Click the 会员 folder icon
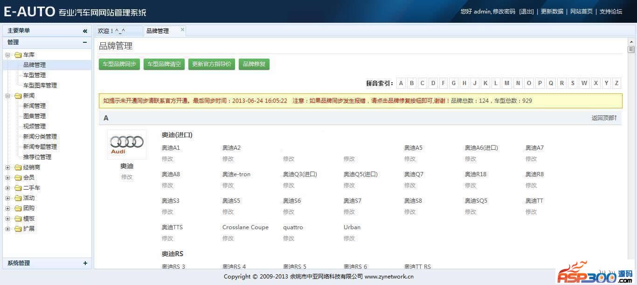 click(18, 178)
